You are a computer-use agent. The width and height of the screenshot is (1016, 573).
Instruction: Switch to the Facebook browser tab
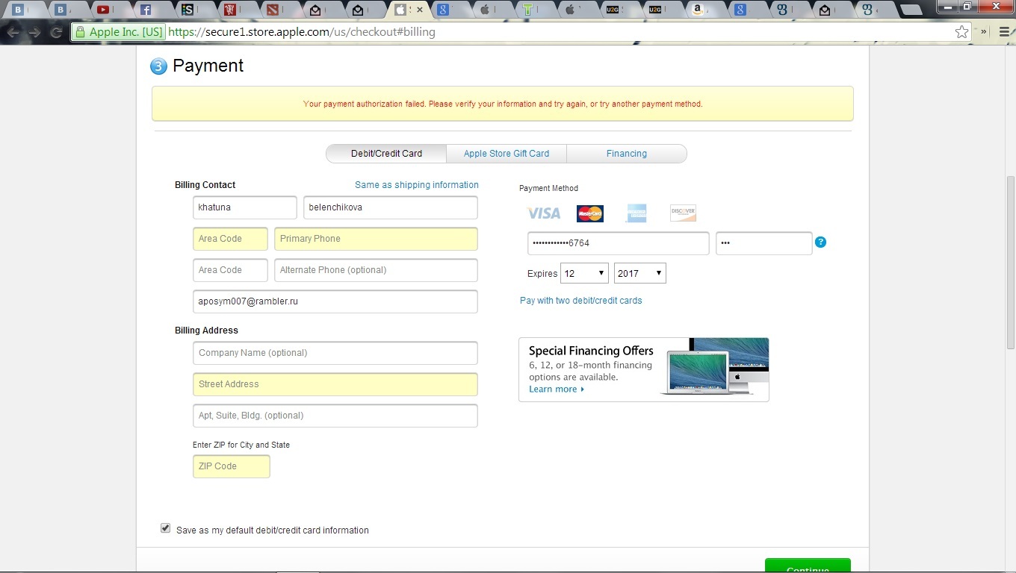click(147, 10)
